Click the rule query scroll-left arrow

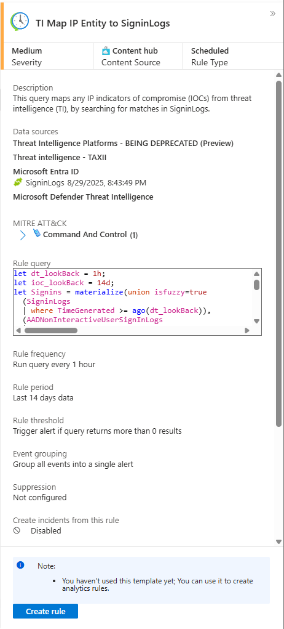[x=18, y=331]
